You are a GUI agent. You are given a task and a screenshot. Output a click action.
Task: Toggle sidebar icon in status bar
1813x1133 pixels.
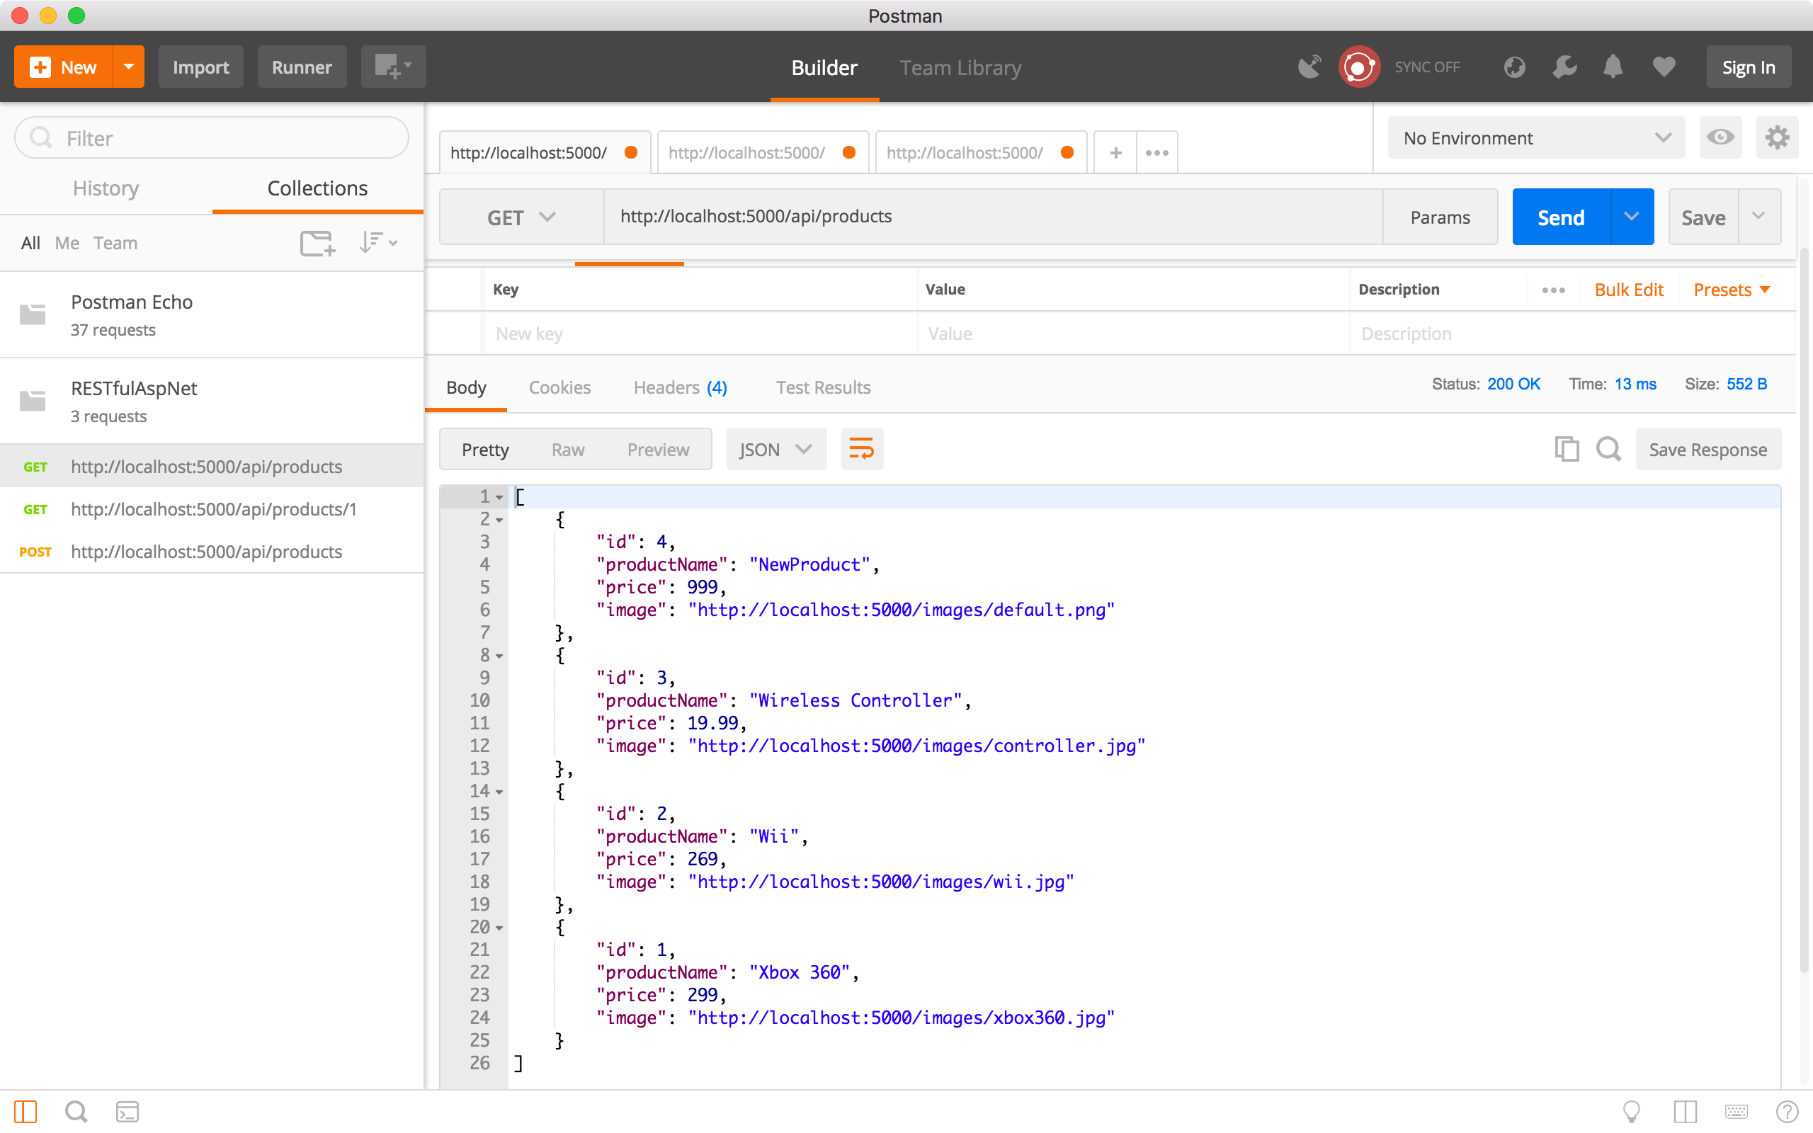coord(25,1111)
